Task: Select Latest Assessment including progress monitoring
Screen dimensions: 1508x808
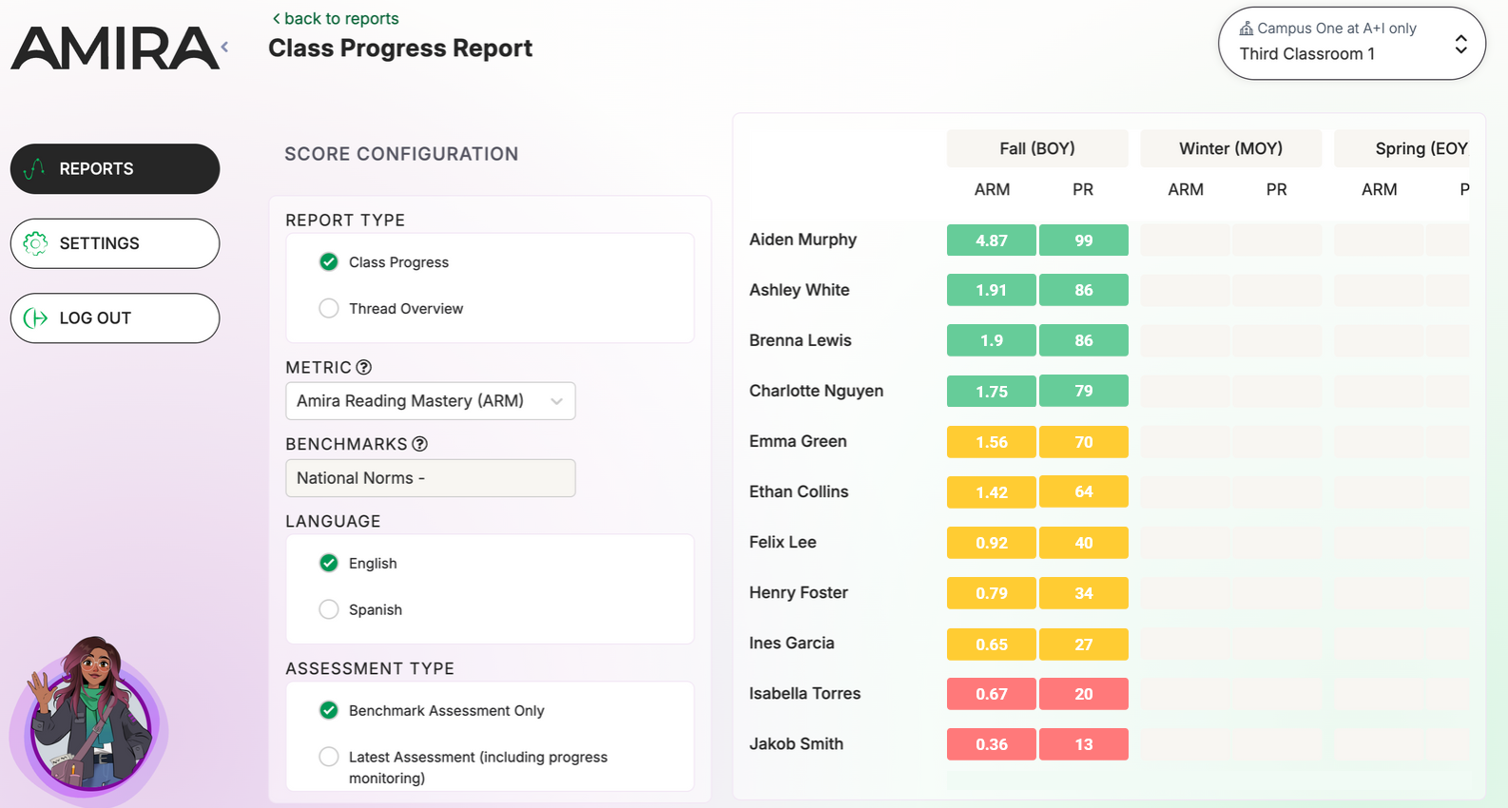Action: tap(329, 757)
